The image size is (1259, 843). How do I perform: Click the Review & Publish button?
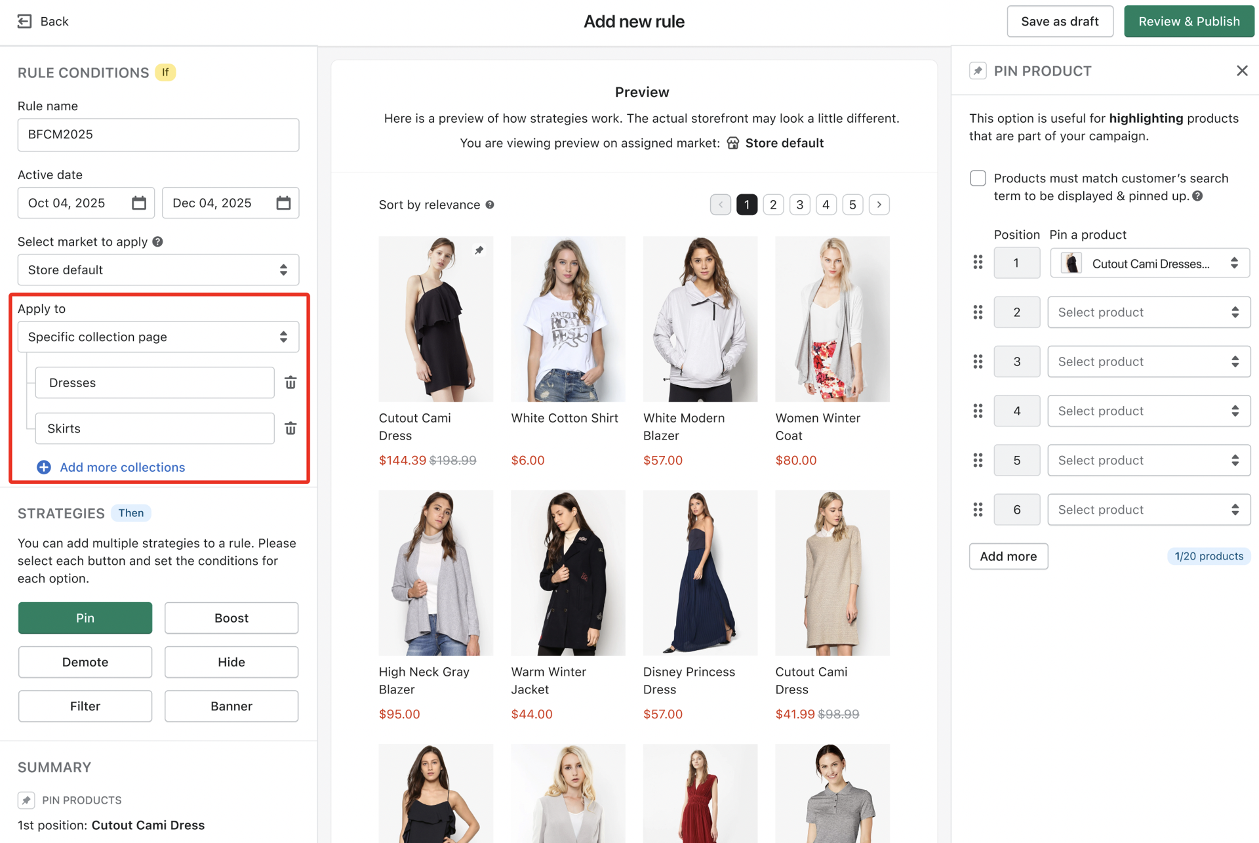tap(1188, 21)
